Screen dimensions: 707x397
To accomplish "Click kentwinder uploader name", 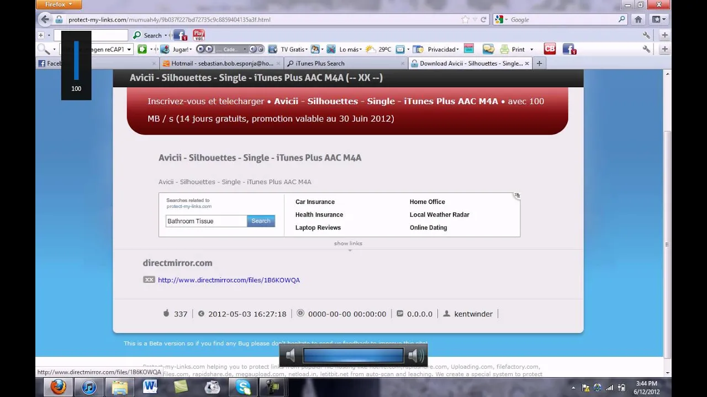I will pyautogui.click(x=473, y=314).
